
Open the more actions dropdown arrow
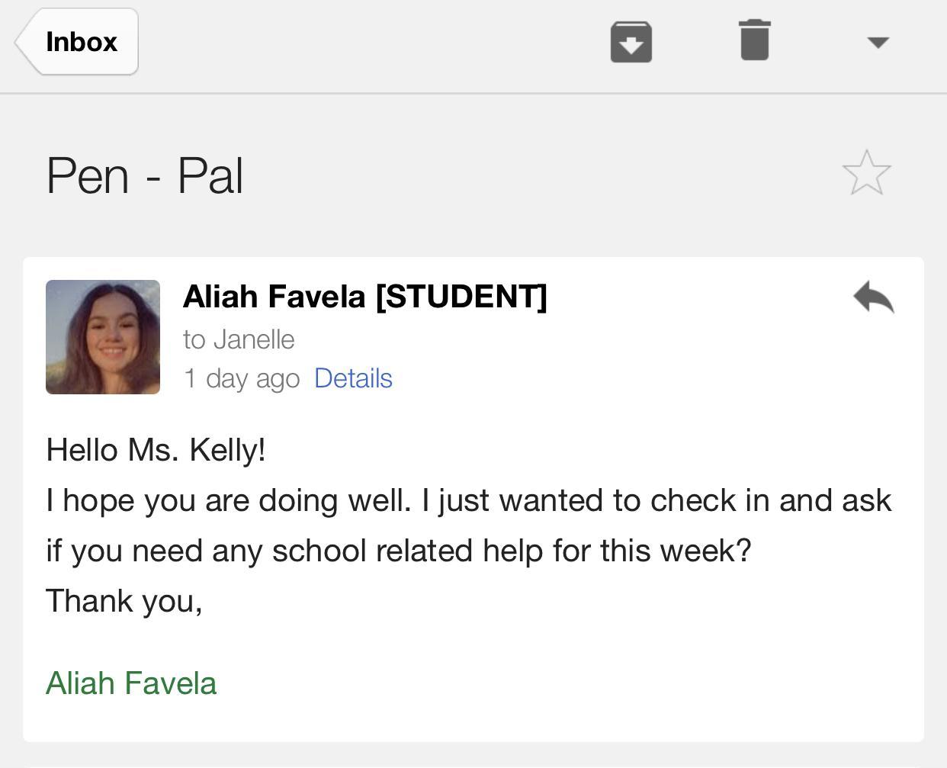(878, 43)
